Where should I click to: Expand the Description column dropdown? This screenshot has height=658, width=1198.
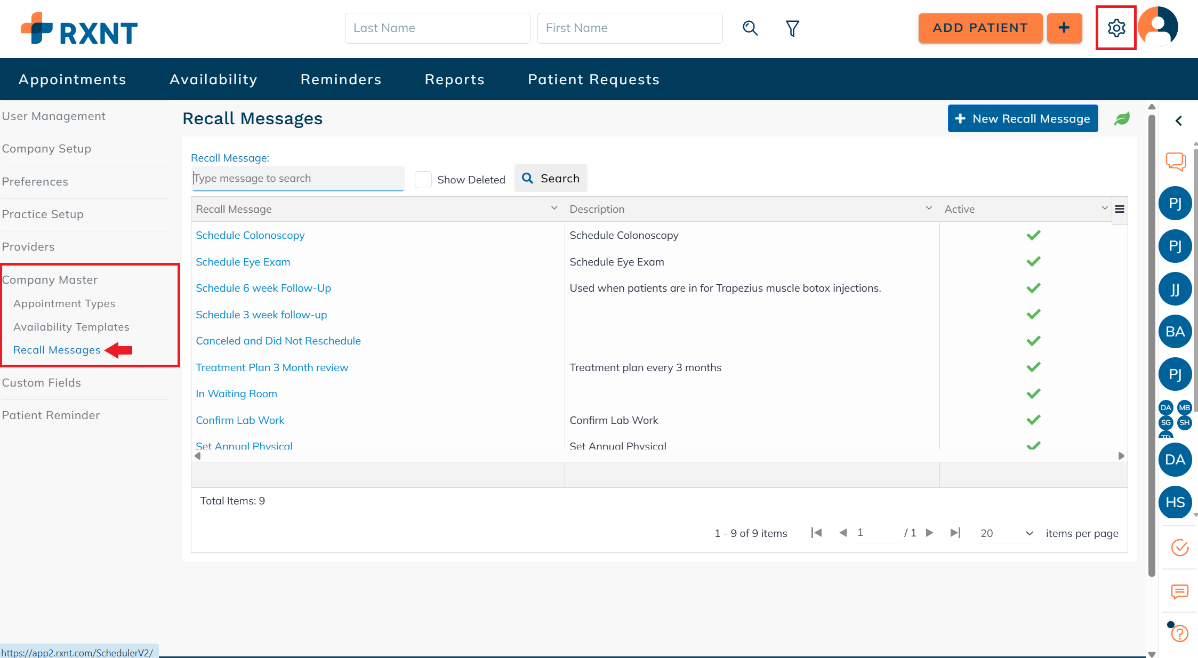pos(929,208)
